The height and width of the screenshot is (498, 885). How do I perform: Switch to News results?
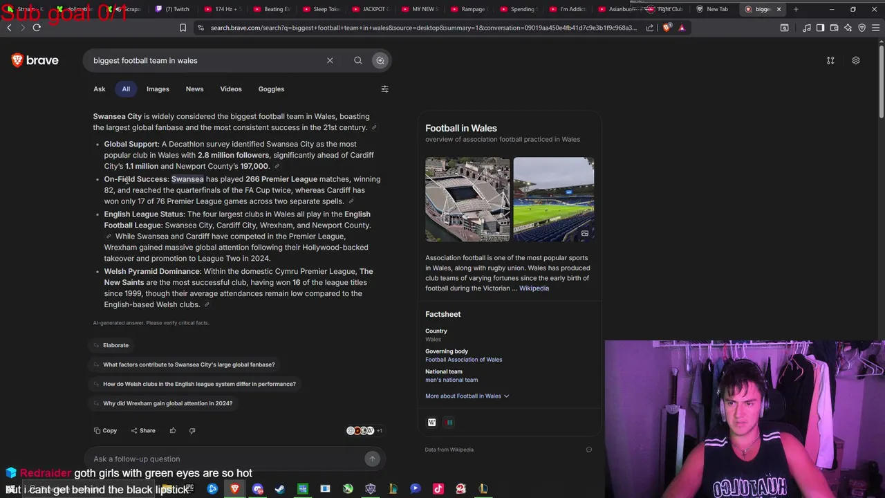click(x=194, y=89)
